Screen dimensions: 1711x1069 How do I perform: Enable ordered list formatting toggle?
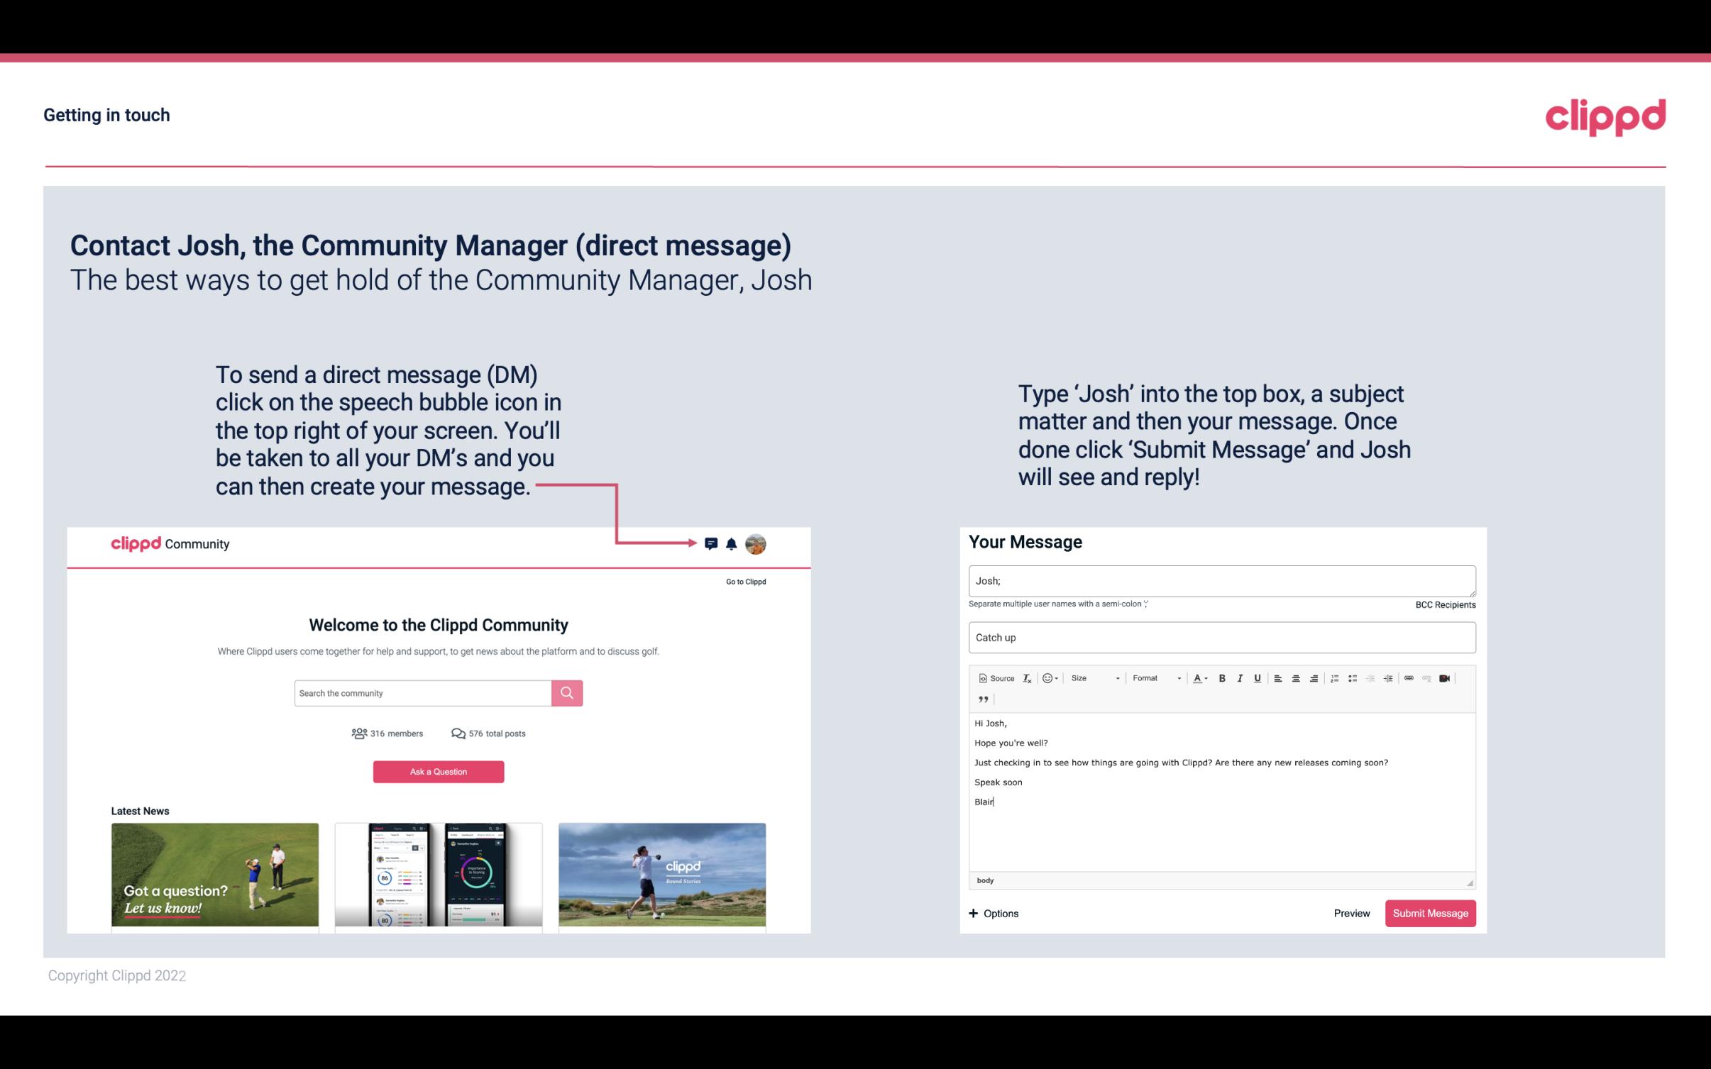pos(1336,677)
